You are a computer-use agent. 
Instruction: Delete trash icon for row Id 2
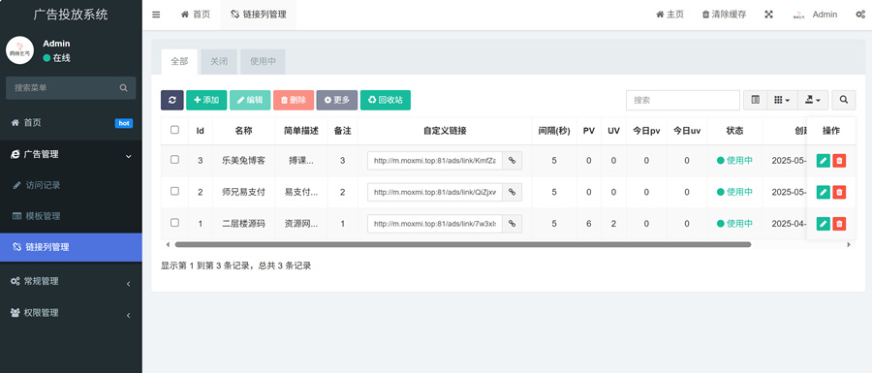point(839,192)
